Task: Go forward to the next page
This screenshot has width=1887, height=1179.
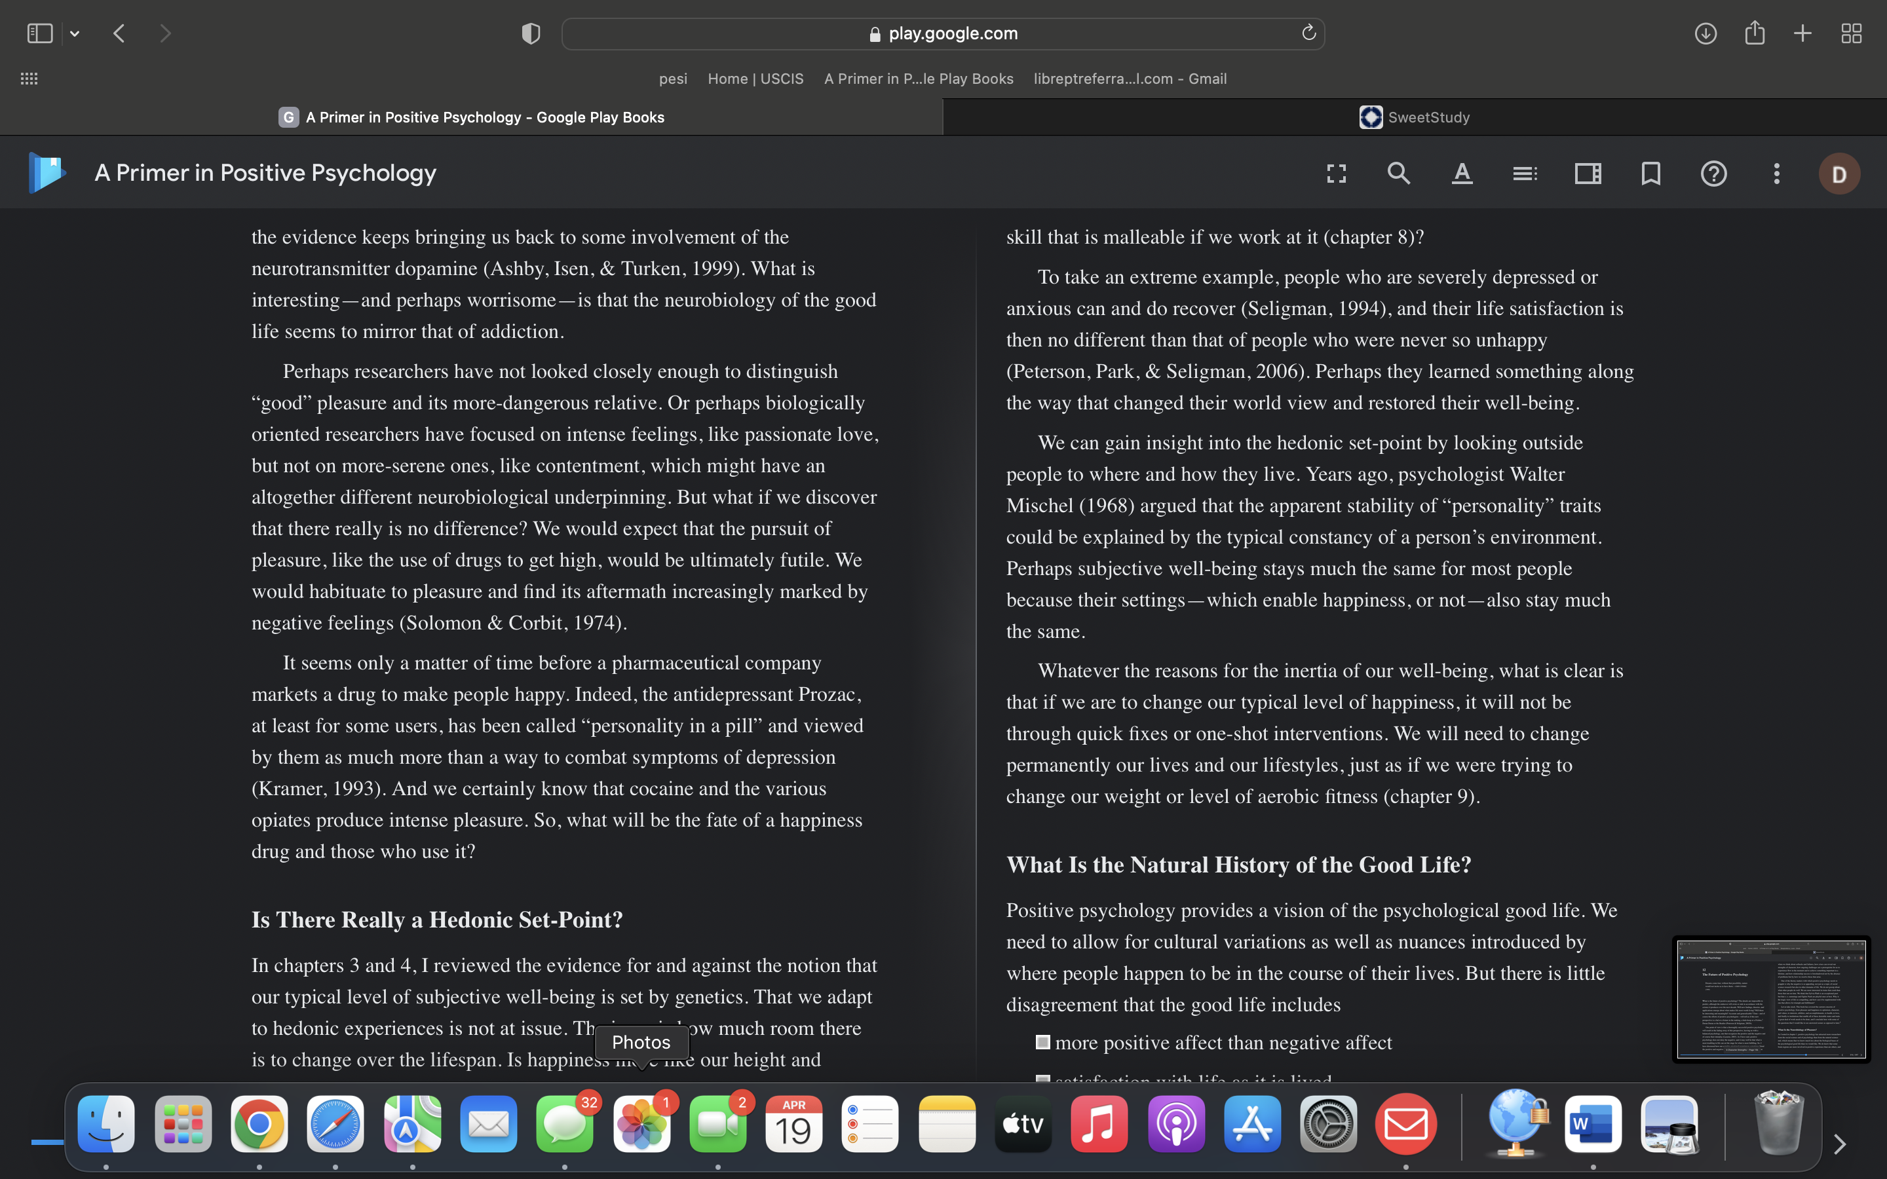Action: point(165,33)
